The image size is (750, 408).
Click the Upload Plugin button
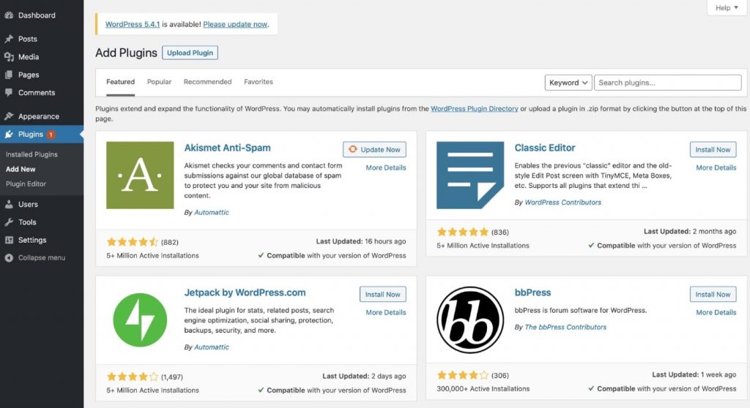[190, 53]
